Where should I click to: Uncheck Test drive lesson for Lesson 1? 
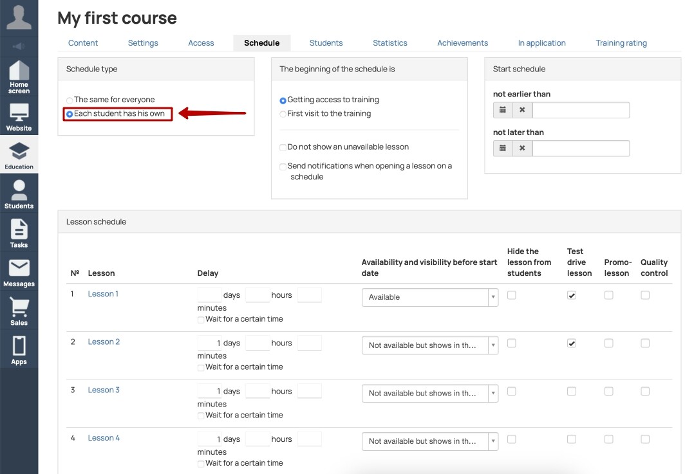click(x=572, y=295)
